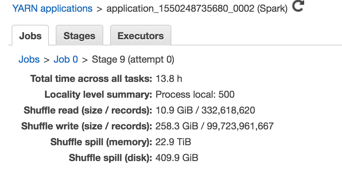342x170 pixels.
Task: Select the Shuffle spill (memory) label
Action: coord(101,142)
